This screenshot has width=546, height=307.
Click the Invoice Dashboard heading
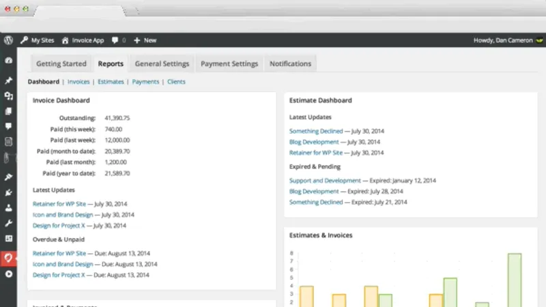pyautogui.click(x=61, y=100)
